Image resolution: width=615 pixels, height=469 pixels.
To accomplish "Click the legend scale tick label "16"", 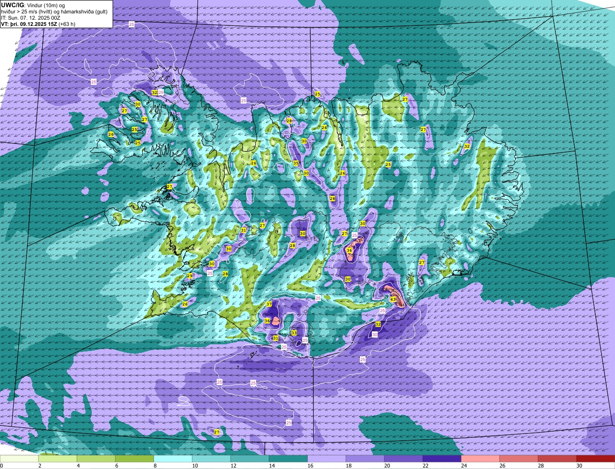I will pos(310,466).
